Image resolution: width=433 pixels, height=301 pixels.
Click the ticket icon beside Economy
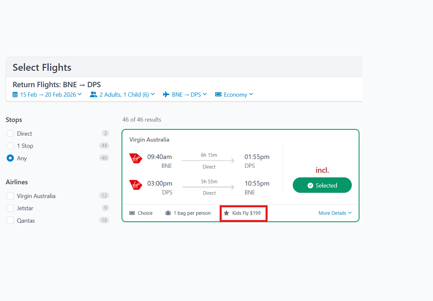(x=218, y=95)
